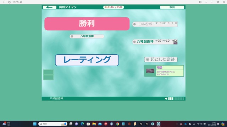Launch Google Chrome from taskbar
The image size is (227, 127).
click(x=117, y=124)
